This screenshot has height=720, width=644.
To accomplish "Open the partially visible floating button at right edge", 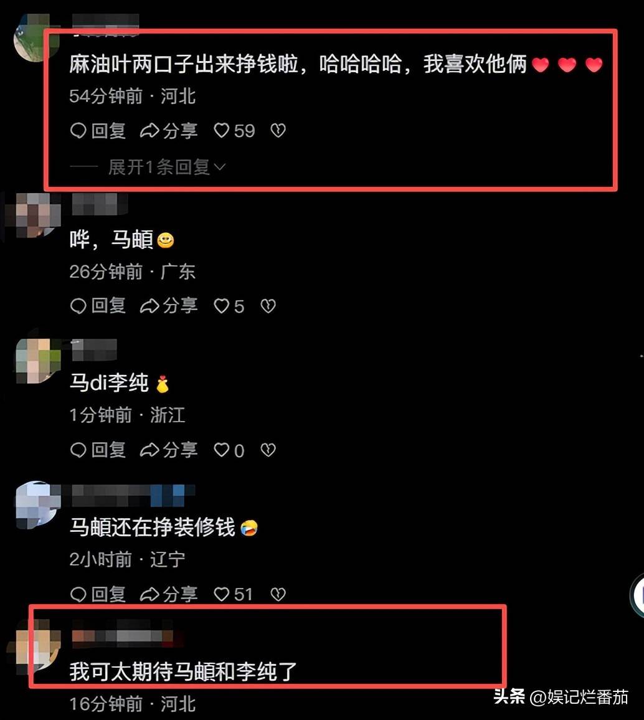I will click(637, 595).
